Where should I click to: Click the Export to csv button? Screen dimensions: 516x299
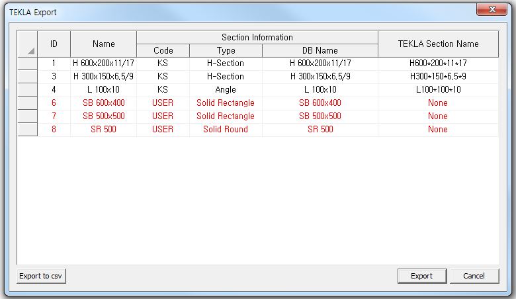(x=41, y=276)
